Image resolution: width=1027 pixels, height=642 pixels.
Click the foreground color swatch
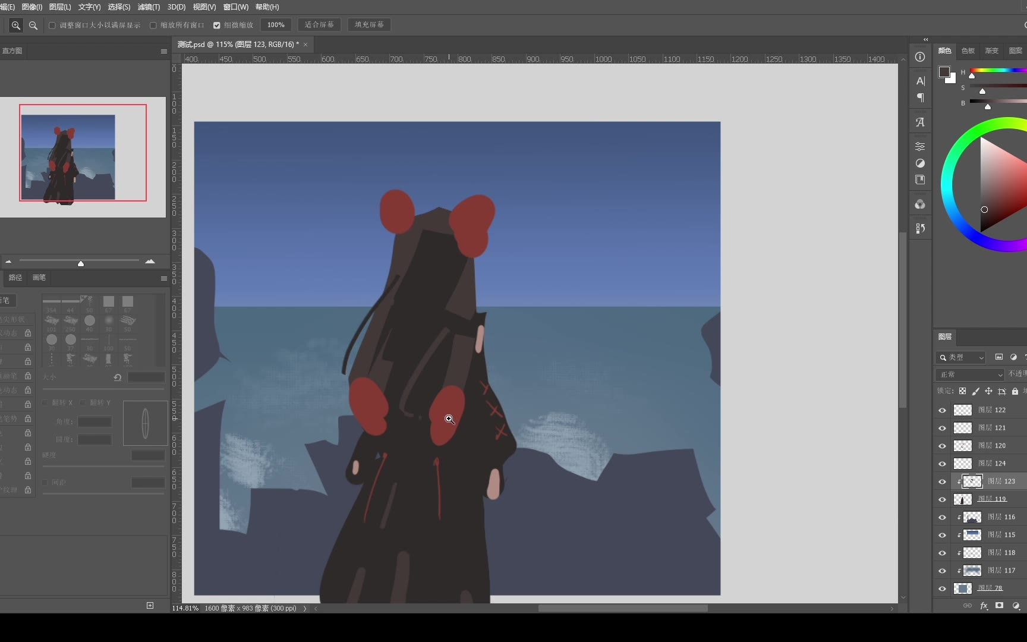click(x=944, y=72)
